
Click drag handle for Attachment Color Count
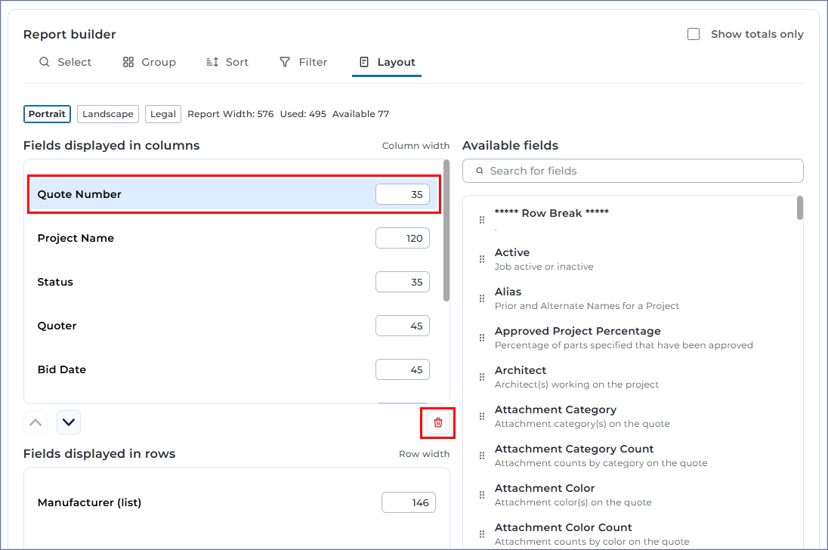tap(481, 534)
